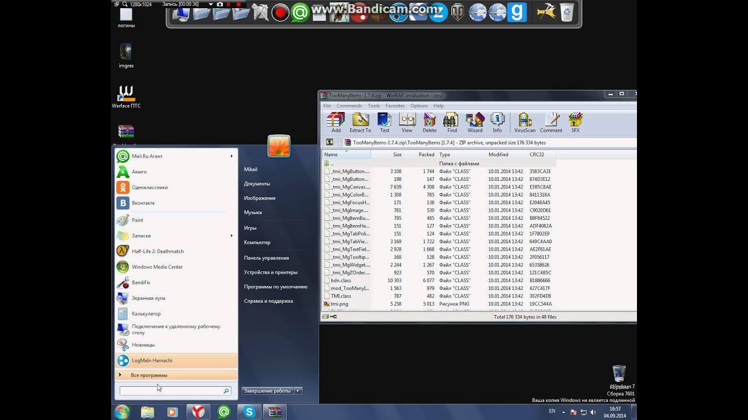Open Skype from the taskbar

(250, 412)
